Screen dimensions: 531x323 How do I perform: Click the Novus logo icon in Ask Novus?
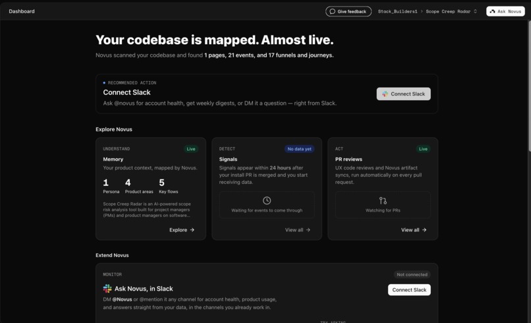point(492,11)
